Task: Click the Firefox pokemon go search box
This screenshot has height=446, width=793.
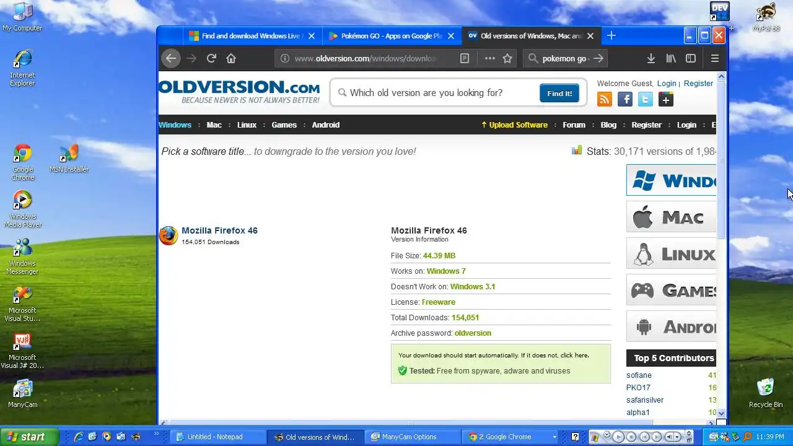Action: click(565, 58)
